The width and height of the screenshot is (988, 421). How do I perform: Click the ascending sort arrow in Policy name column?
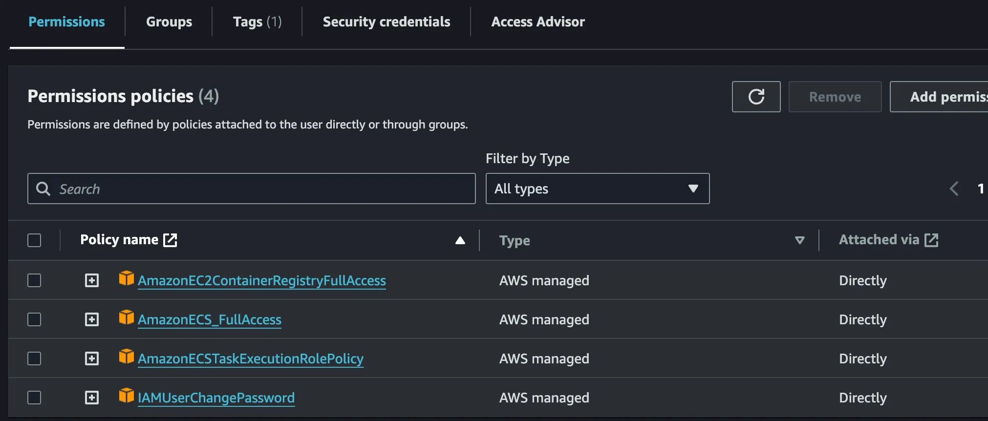click(460, 240)
